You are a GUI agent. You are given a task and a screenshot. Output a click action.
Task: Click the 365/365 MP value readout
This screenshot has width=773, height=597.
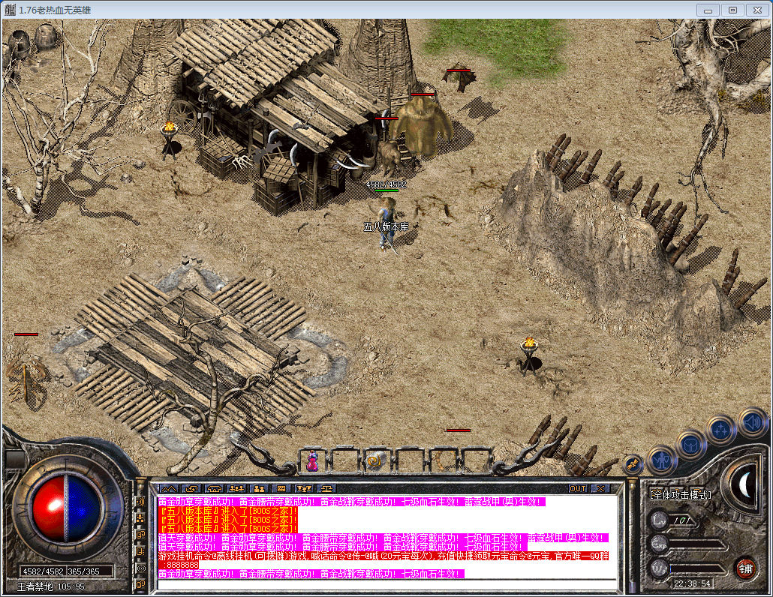pyautogui.click(x=84, y=571)
